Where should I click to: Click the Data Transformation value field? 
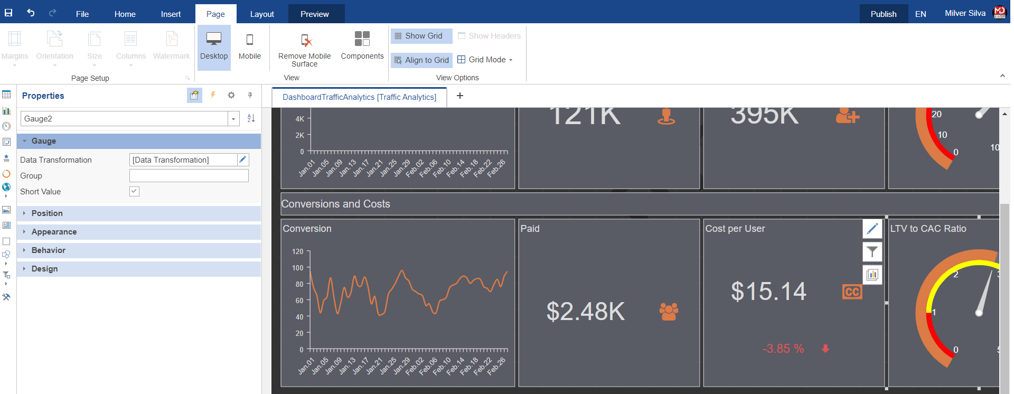[x=183, y=160]
